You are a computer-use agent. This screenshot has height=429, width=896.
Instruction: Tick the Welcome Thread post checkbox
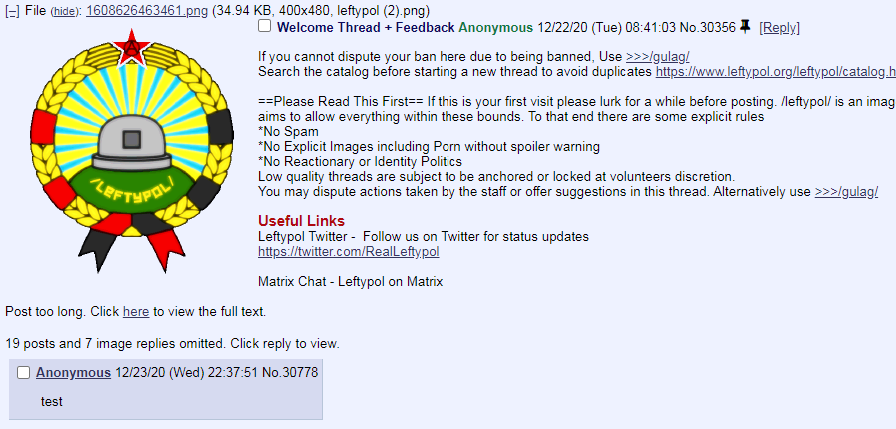(x=264, y=26)
